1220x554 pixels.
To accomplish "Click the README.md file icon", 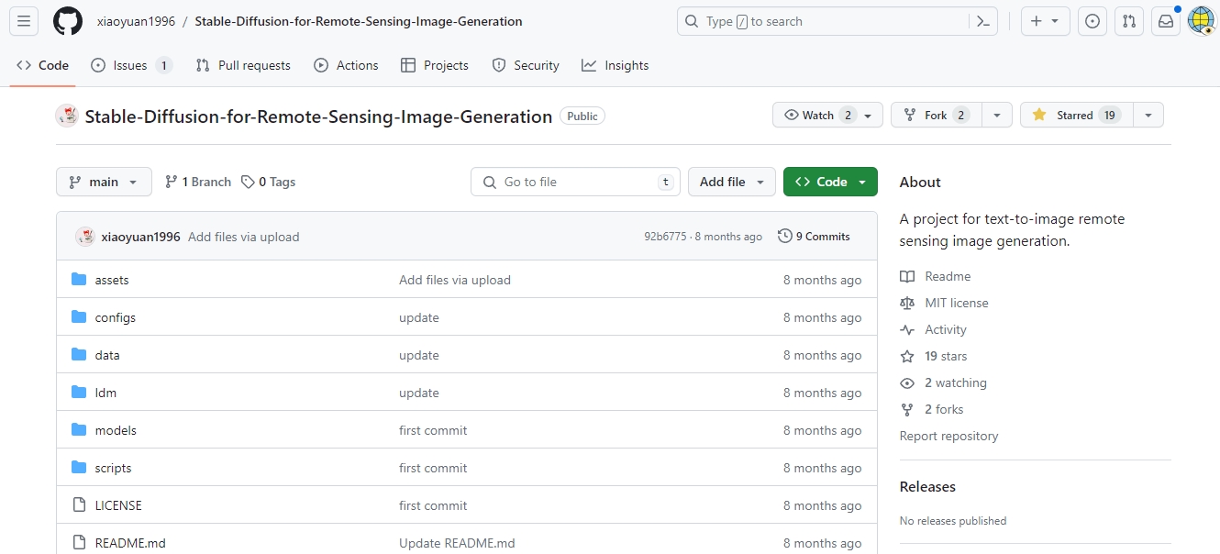I will pyautogui.click(x=79, y=543).
